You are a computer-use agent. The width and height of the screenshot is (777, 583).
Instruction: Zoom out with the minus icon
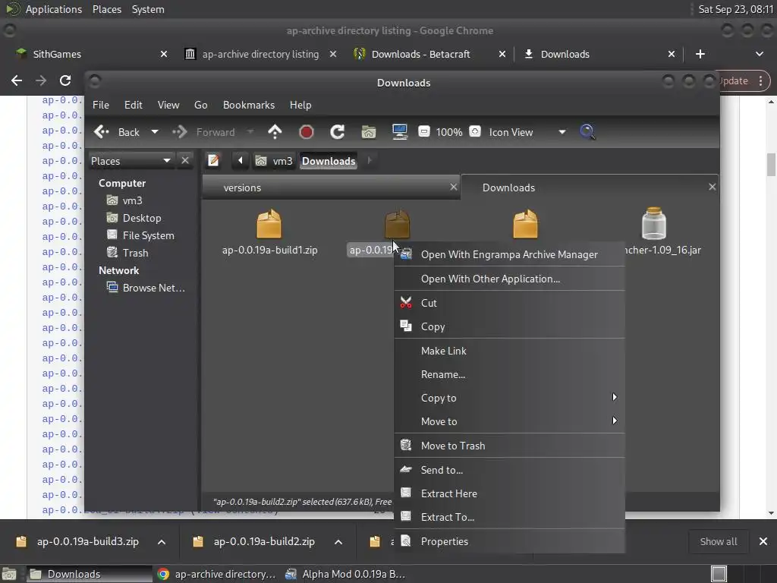[423, 132]
